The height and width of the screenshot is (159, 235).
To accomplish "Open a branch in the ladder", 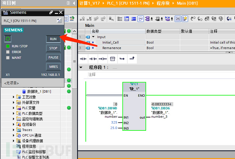I will (122, 58).
